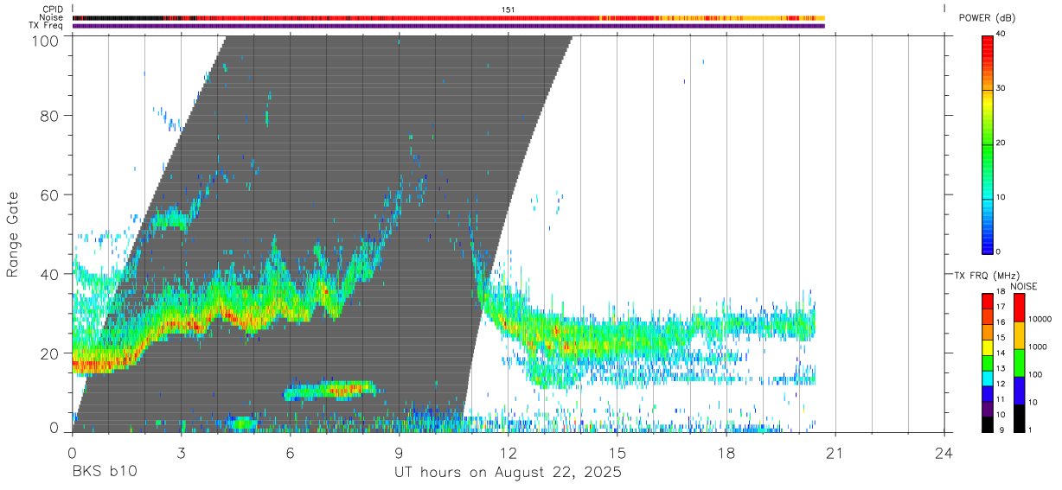Pick the purple segment of TX FRQ colorbar
This screenshot has height=490, width=1062.
pos(988,410)
